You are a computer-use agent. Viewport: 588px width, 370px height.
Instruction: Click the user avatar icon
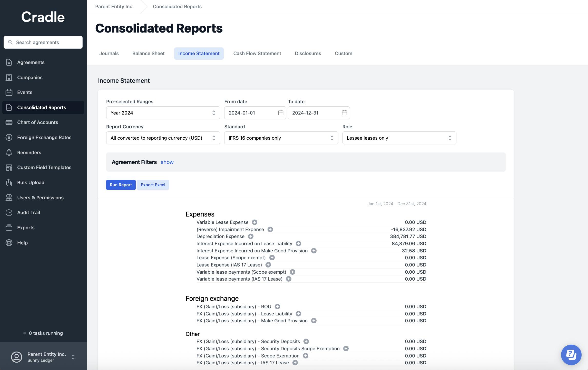point(17,357)
